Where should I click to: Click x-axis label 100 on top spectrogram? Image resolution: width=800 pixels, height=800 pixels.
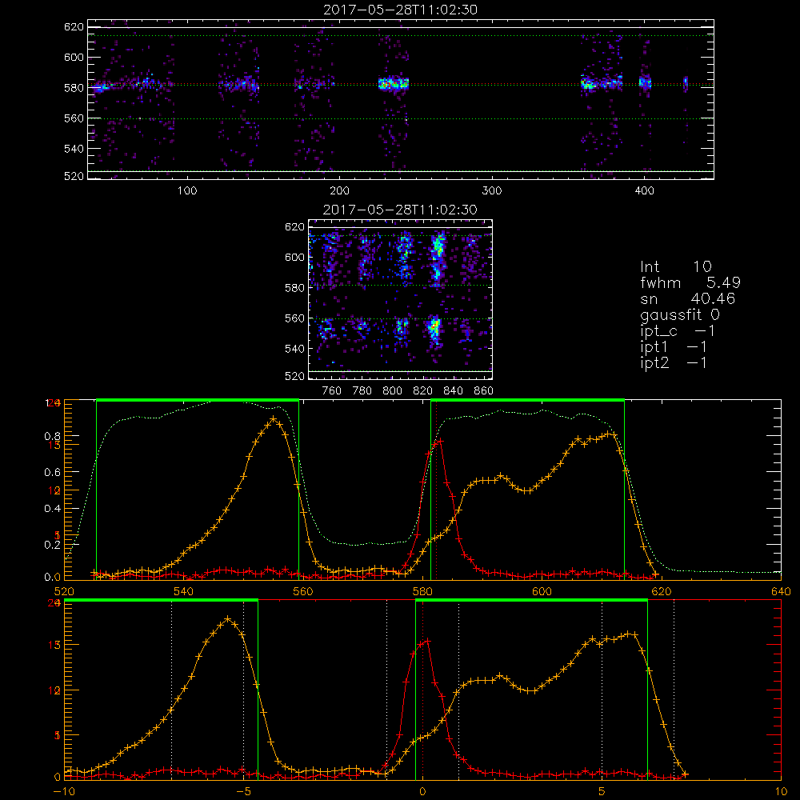tap(187, 191)
